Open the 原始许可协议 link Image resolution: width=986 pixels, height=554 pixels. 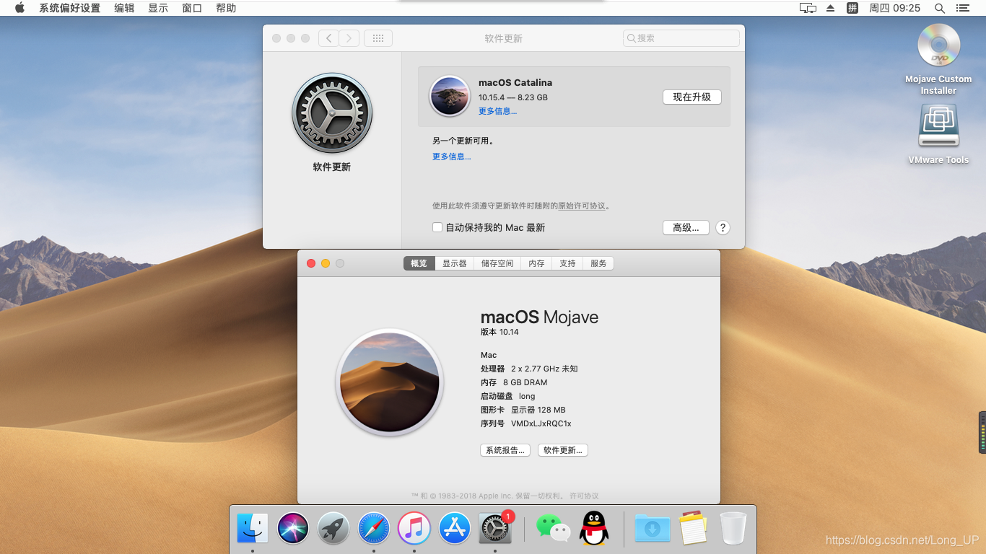pyautogui.click(x=582, y=206)
